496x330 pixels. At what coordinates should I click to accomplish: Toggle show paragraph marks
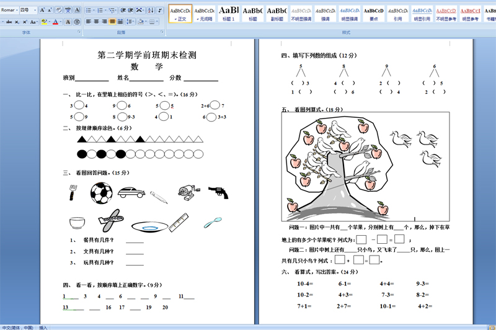pyautogui.click(x=160, y=11)
